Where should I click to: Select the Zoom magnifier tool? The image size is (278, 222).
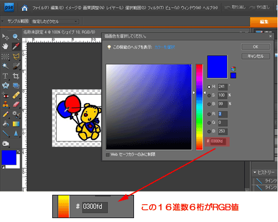click(16, 37)
